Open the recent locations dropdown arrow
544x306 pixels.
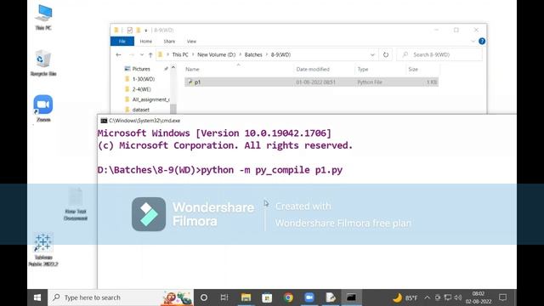(142, 54)
